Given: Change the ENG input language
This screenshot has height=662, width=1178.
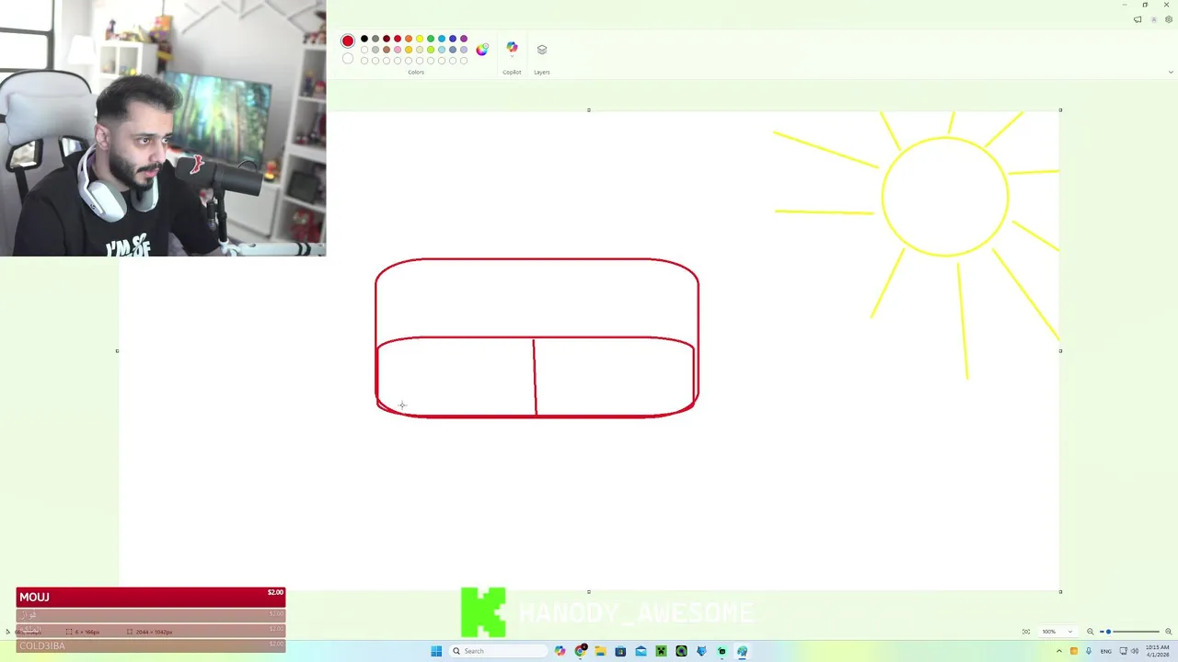Looking at the screenshot, I should coord(1106,651).
